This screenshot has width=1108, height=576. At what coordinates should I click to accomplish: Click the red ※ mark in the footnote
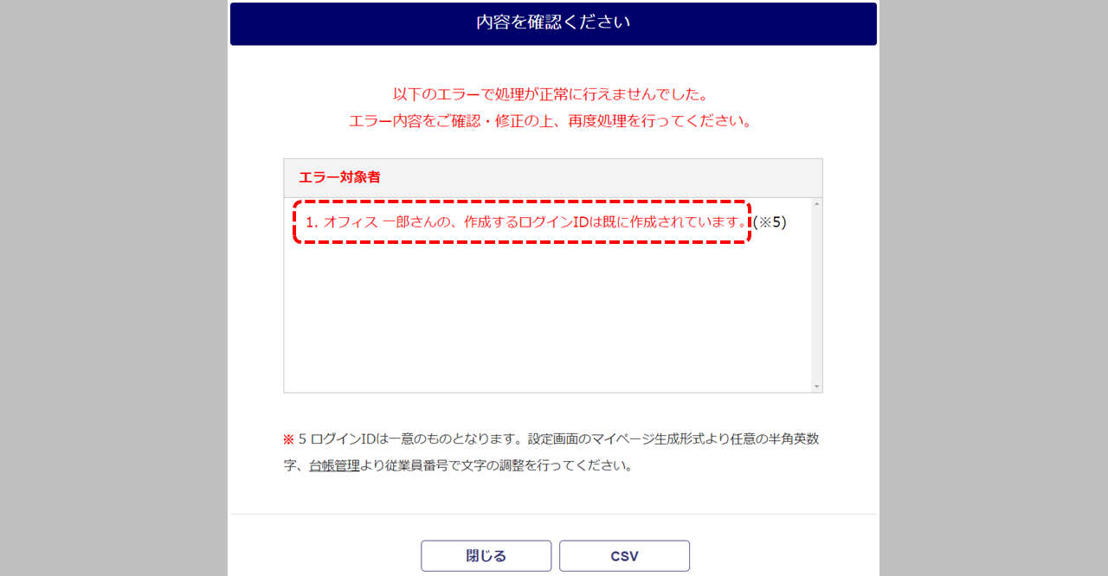tap(289, 438)
